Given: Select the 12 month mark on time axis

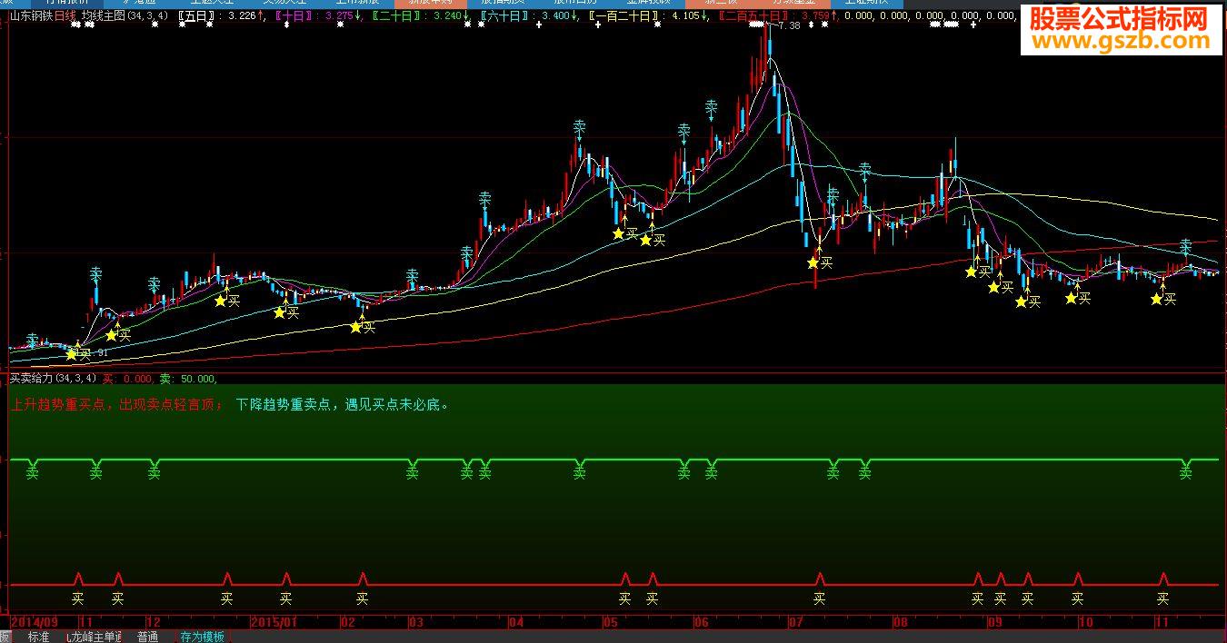Looking at the screenshot, I should pyautogui.click(x=153, y=623).
